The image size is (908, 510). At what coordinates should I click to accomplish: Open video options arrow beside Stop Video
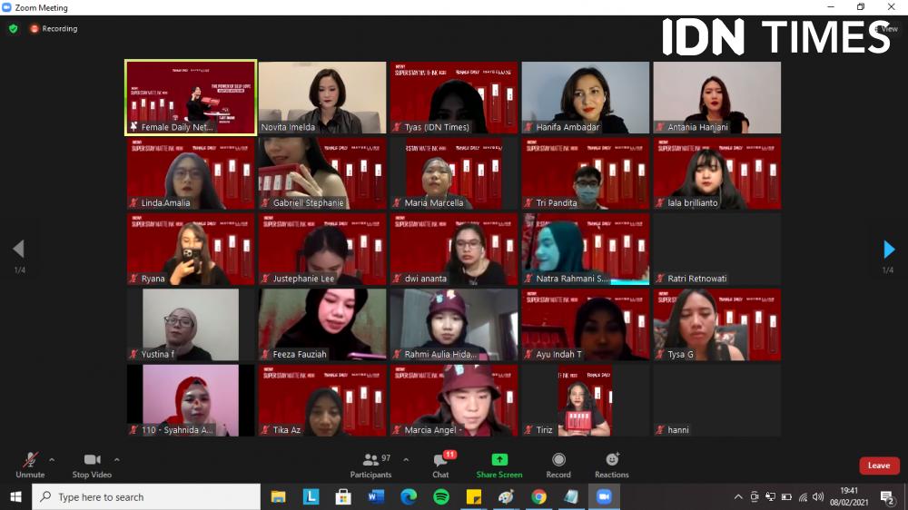(x=117, y=460)
